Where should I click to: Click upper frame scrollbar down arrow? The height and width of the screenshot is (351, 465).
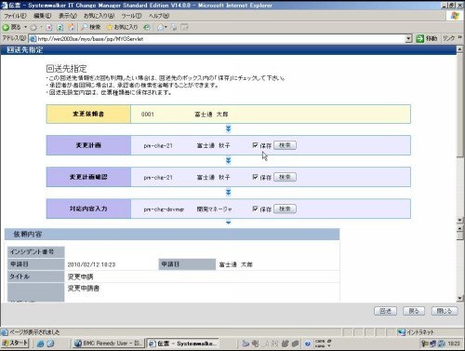pyautogui.click(x=460, y=220)
